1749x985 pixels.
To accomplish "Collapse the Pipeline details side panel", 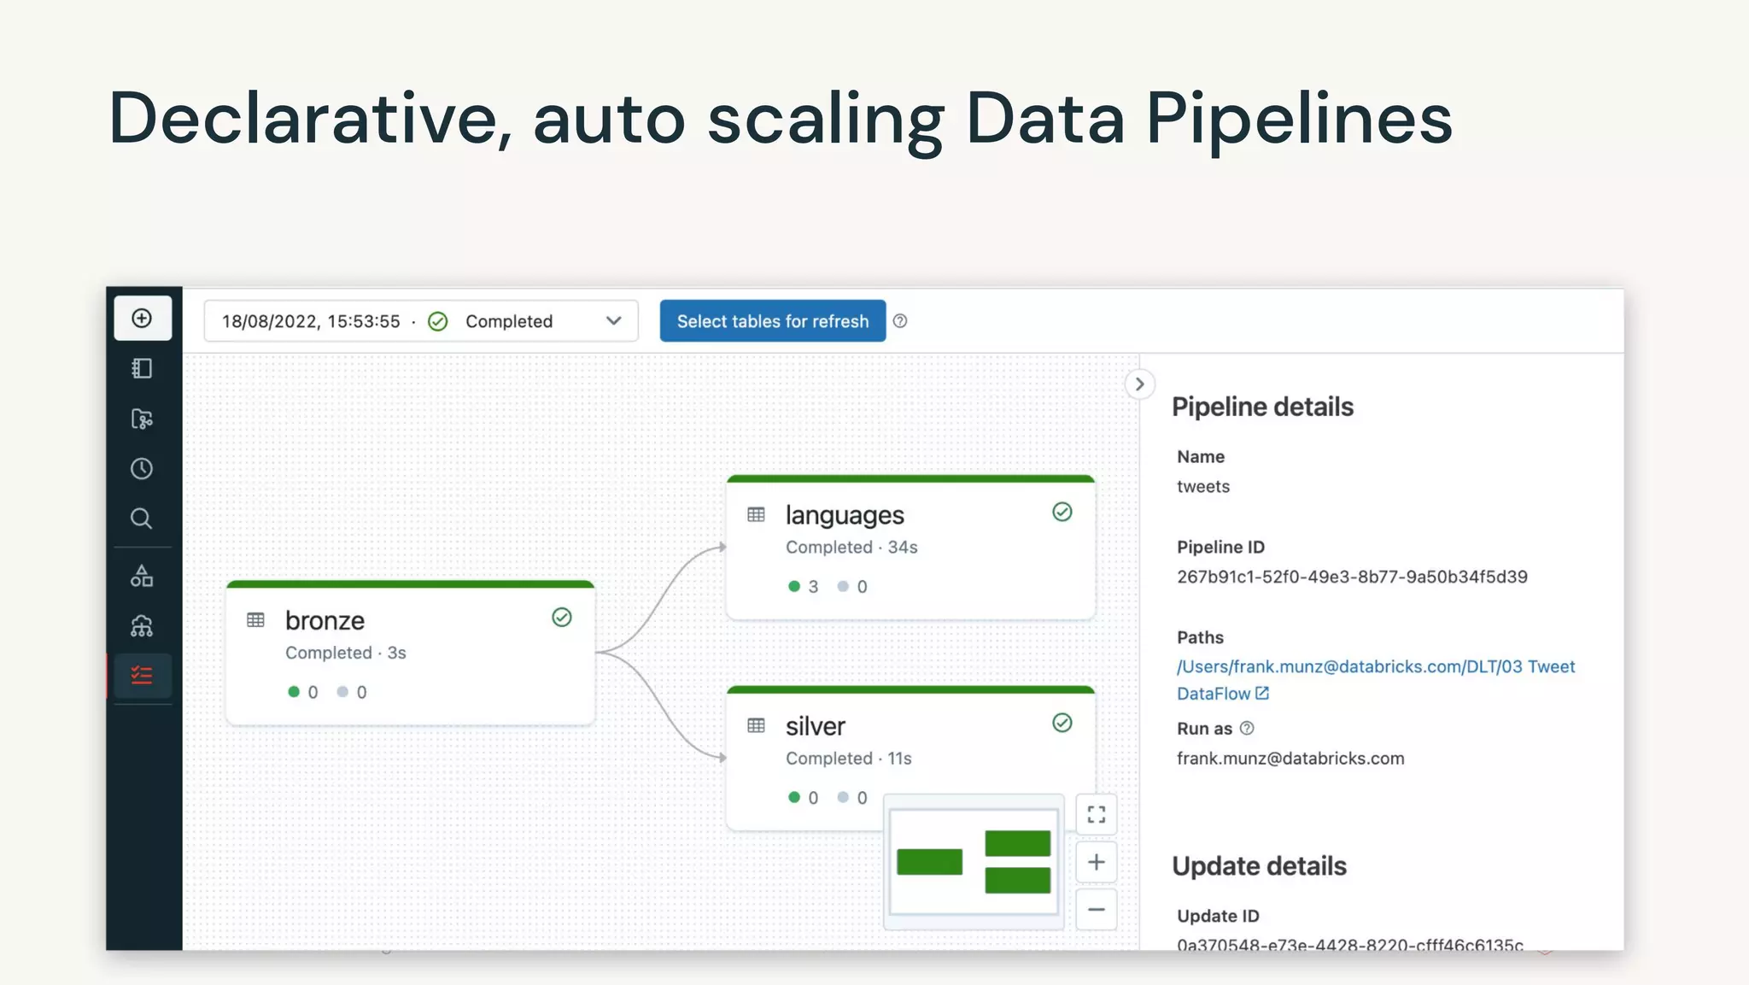I will click(x=1139, y=384).
